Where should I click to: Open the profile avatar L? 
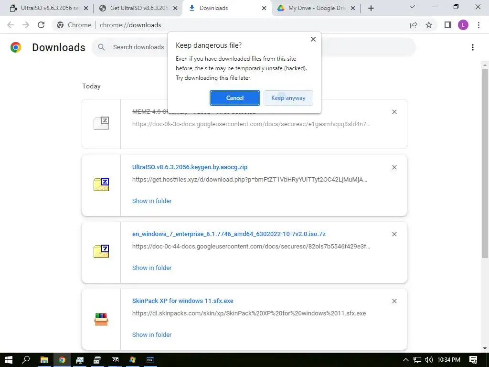pyautogui.click(x=463, y=25)
